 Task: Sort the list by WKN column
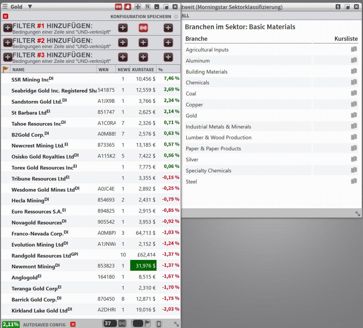coord(103,70)
